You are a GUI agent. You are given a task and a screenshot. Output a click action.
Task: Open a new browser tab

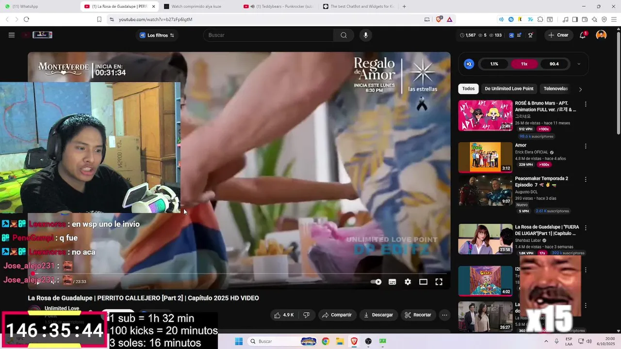pos(404,6)
